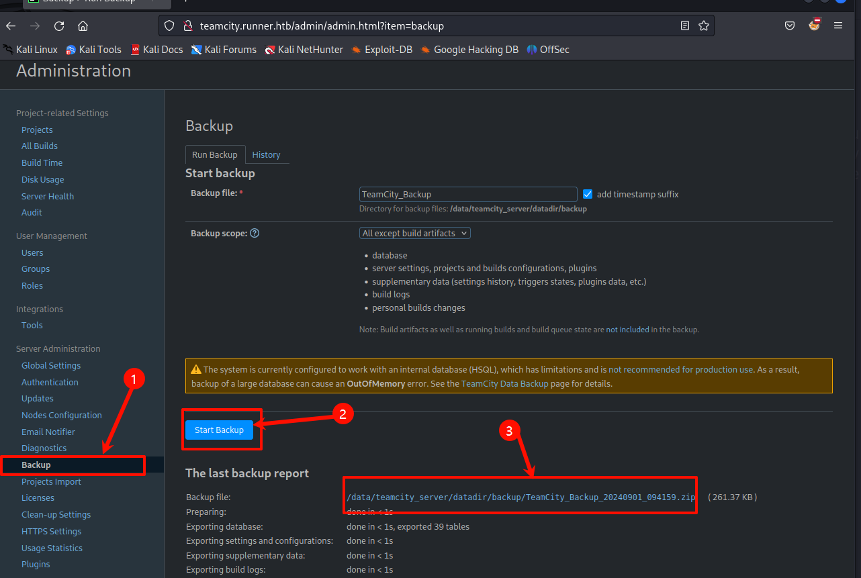Open Clean-up Settings in the sidebar
861x578 pixels.
[56, 514]
